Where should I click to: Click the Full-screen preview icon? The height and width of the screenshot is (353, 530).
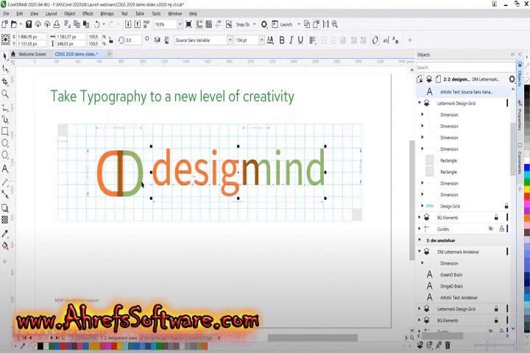pyautogui.click(x=188, y=24)
